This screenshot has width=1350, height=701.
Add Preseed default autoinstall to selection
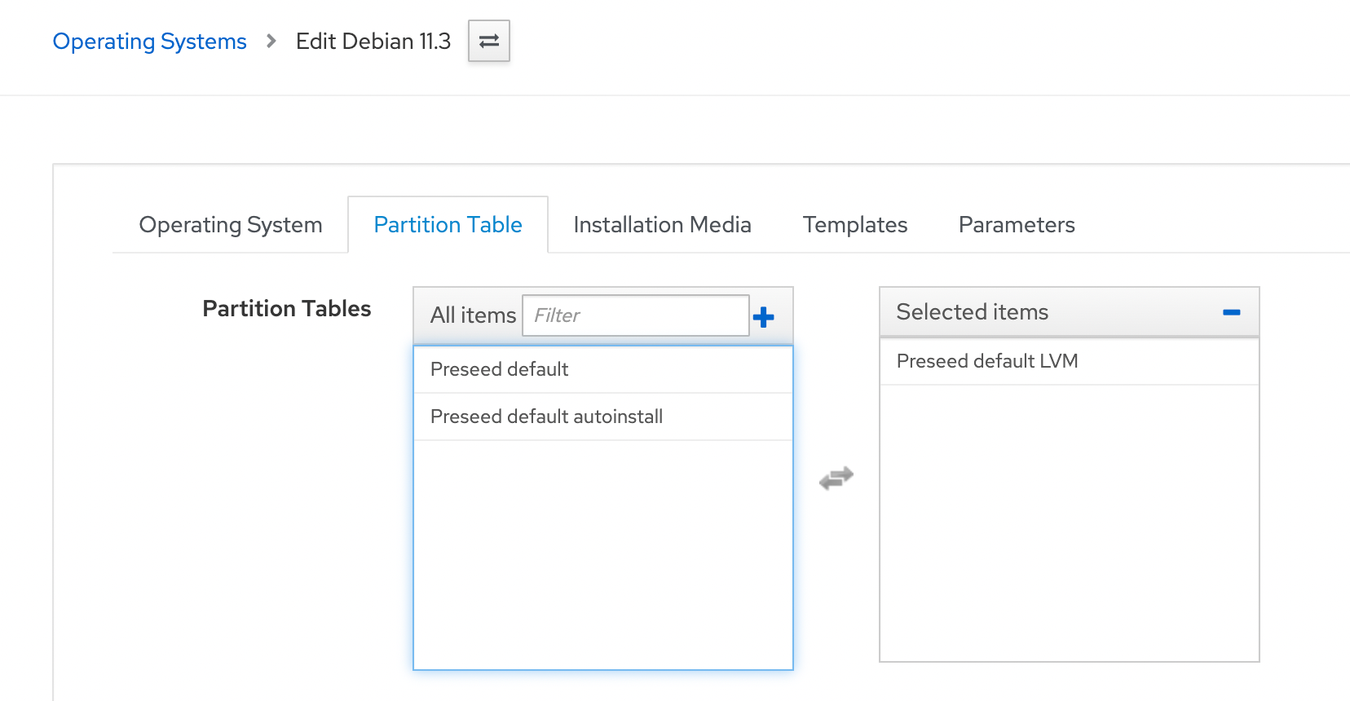pos(546,417)
